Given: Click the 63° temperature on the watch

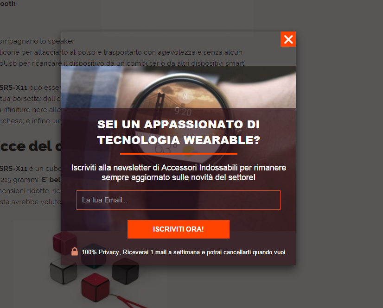Looking at the screenshot, I should [166, 148].
